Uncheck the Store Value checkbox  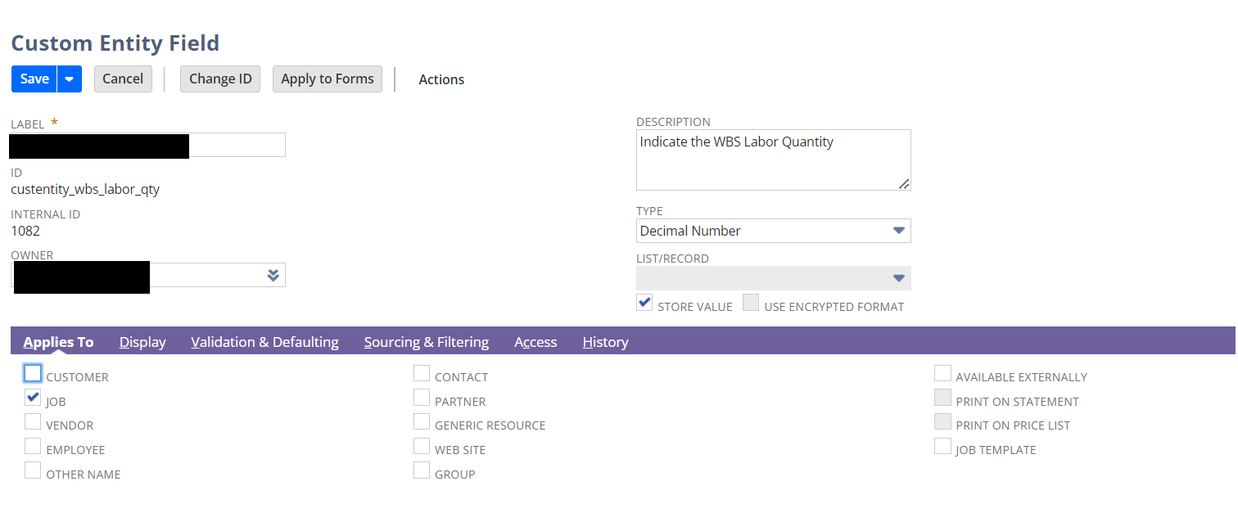[644, 303]
